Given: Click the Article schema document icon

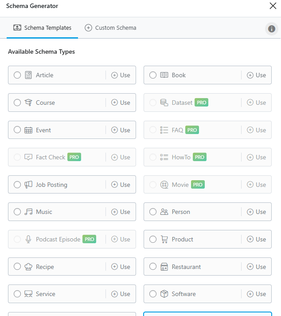Looking at the screenshot, I should (28, 75).
